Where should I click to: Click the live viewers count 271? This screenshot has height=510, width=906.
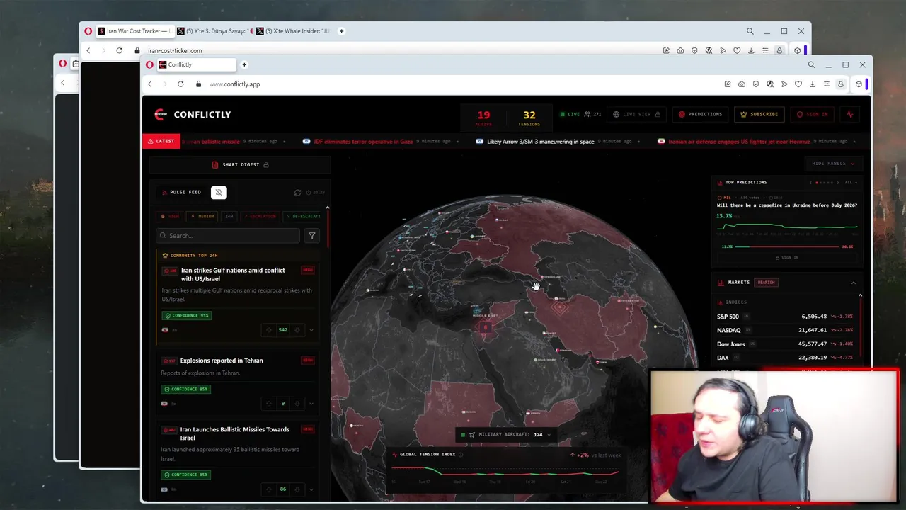click(593, 114)
